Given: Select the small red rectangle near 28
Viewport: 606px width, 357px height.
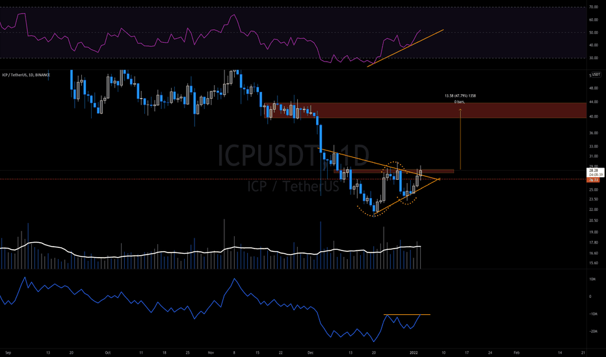Looking at the screenshot, I should [393, 171].
